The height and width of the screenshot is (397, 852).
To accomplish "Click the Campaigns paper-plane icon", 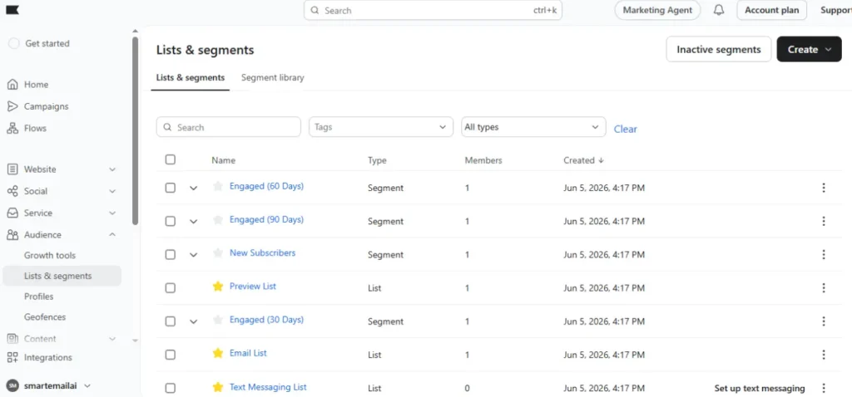I will pos(12,106).
